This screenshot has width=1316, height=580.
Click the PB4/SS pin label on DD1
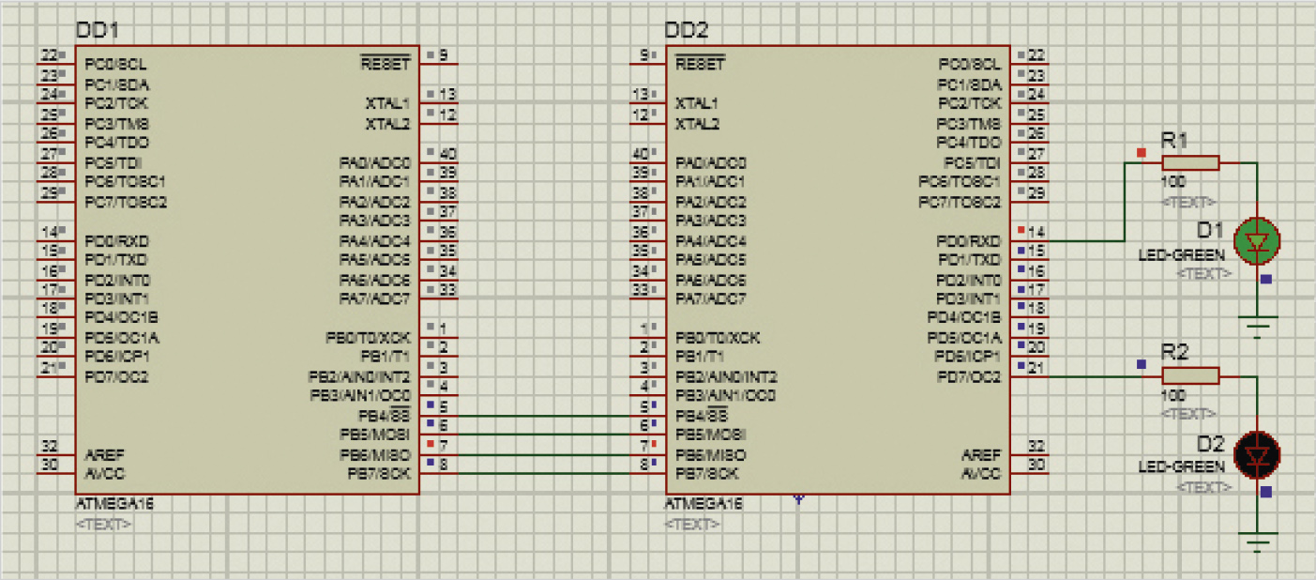tap(385, 416)
